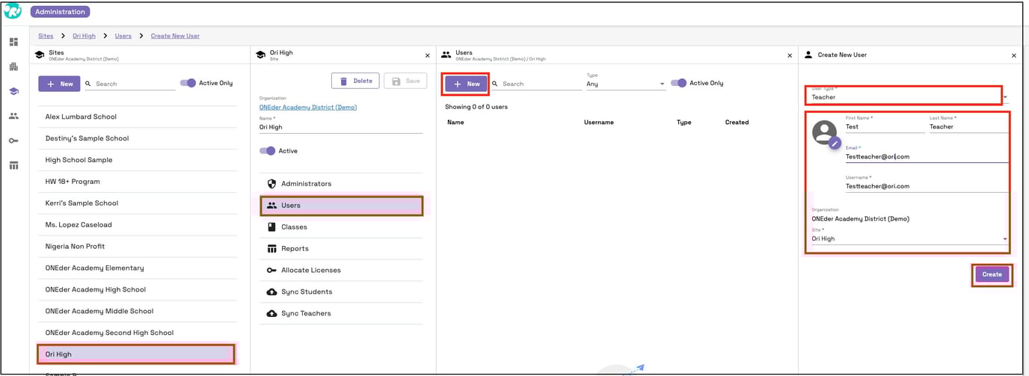Open the people icon in left sidebar

13,116
